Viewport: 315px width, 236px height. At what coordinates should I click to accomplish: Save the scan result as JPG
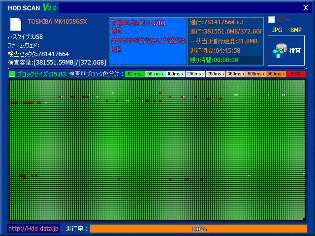coord(277,30)
